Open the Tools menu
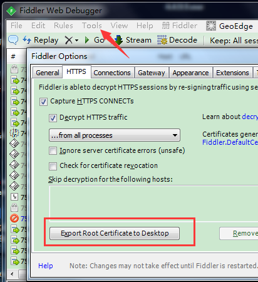Viewport: 258px width, 282px height. (92, 26)
